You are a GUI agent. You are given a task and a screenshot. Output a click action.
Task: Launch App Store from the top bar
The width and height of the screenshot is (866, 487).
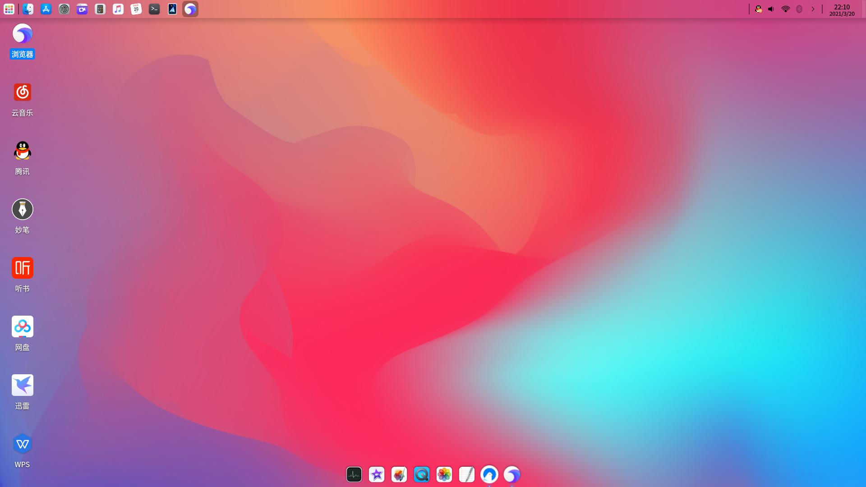coord(46,9)
